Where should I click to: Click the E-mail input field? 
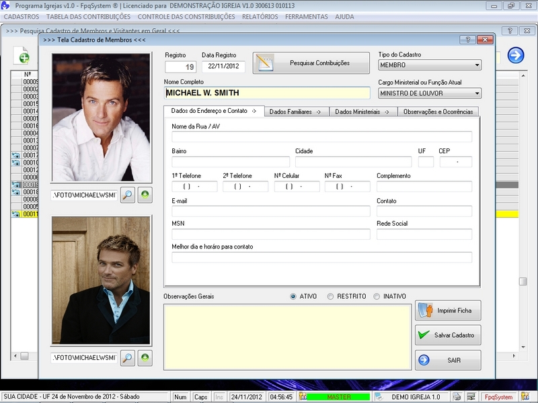pyautogui.click(x=270, y=211)
